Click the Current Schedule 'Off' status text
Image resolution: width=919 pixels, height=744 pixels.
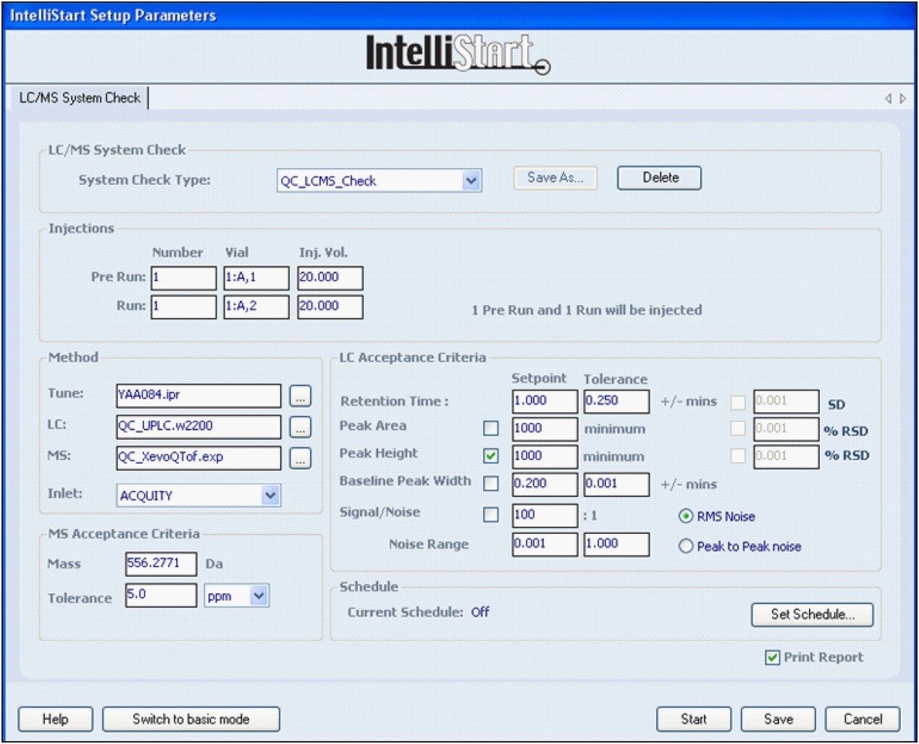tap(480, 612)
